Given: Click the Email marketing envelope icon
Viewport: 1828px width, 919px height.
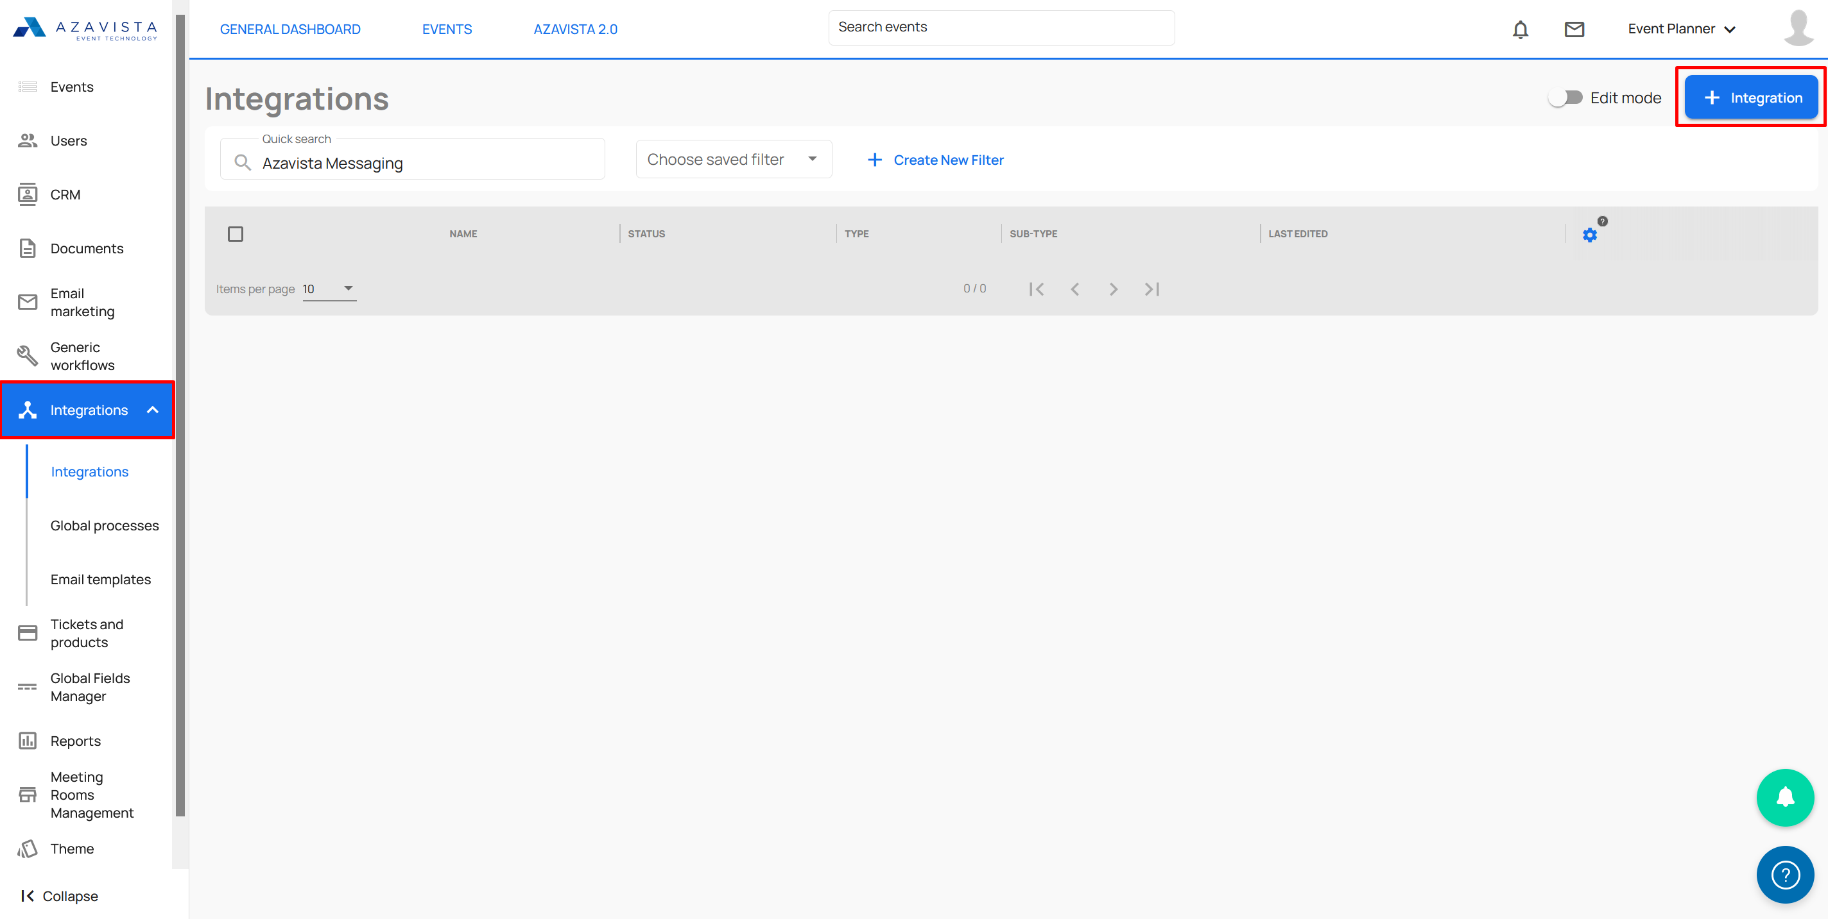Looking at the screenshot, I should tap(28, 302).
